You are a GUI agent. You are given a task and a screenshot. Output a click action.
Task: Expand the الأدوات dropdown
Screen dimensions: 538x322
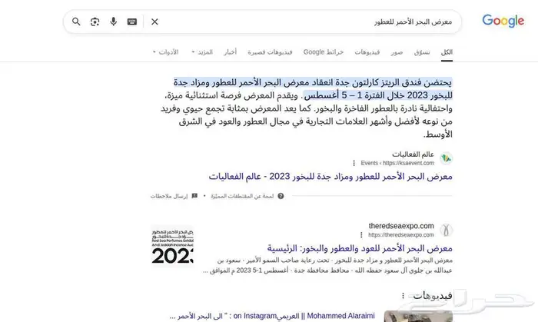click(x=165, y=52)
